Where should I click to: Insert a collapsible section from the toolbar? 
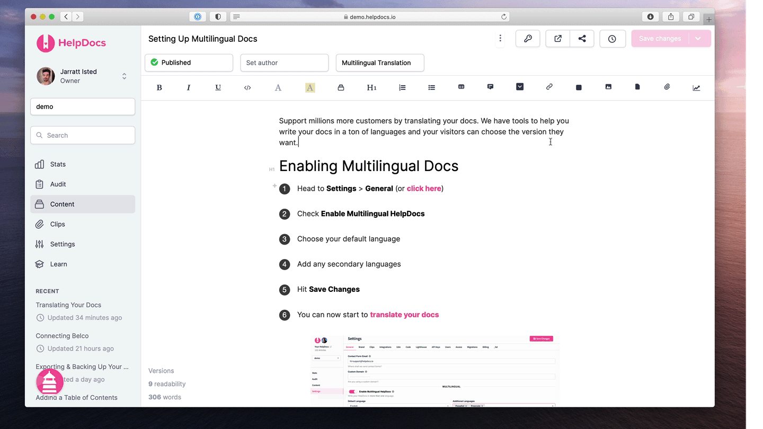[x=520, y=87]
